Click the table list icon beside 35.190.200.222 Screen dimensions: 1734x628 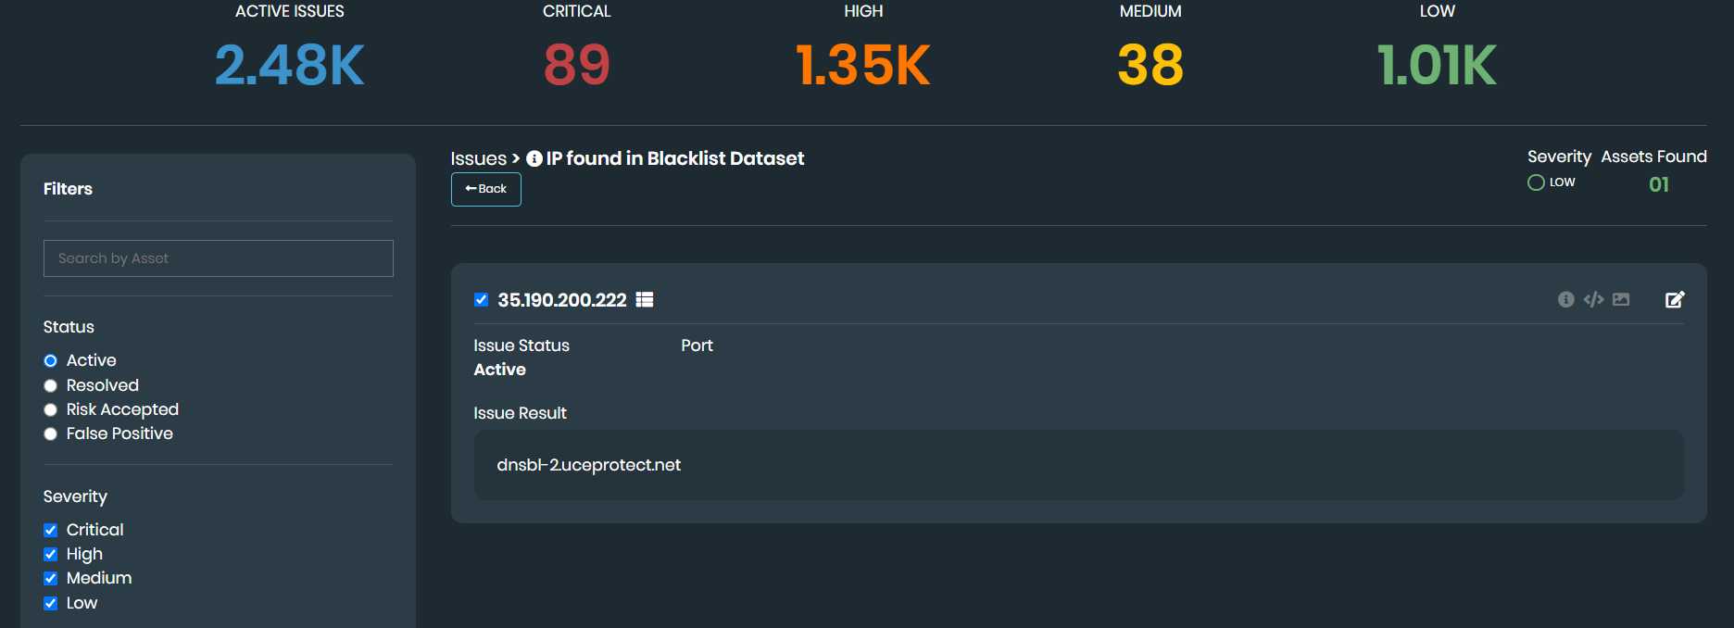pos(645,299)
